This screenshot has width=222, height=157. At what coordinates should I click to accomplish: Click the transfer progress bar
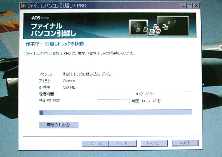(x=115, y=112)
